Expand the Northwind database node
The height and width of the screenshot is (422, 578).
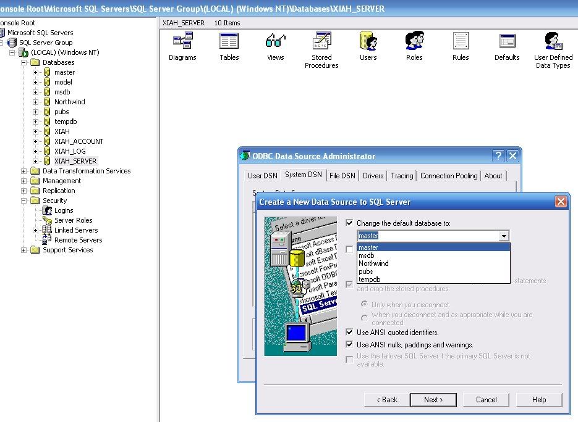click(x=36, y=102)
